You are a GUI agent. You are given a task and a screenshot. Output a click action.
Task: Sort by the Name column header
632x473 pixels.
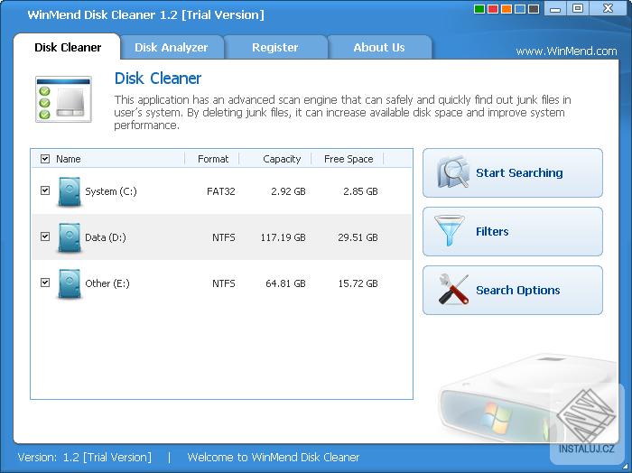[68, 159]
